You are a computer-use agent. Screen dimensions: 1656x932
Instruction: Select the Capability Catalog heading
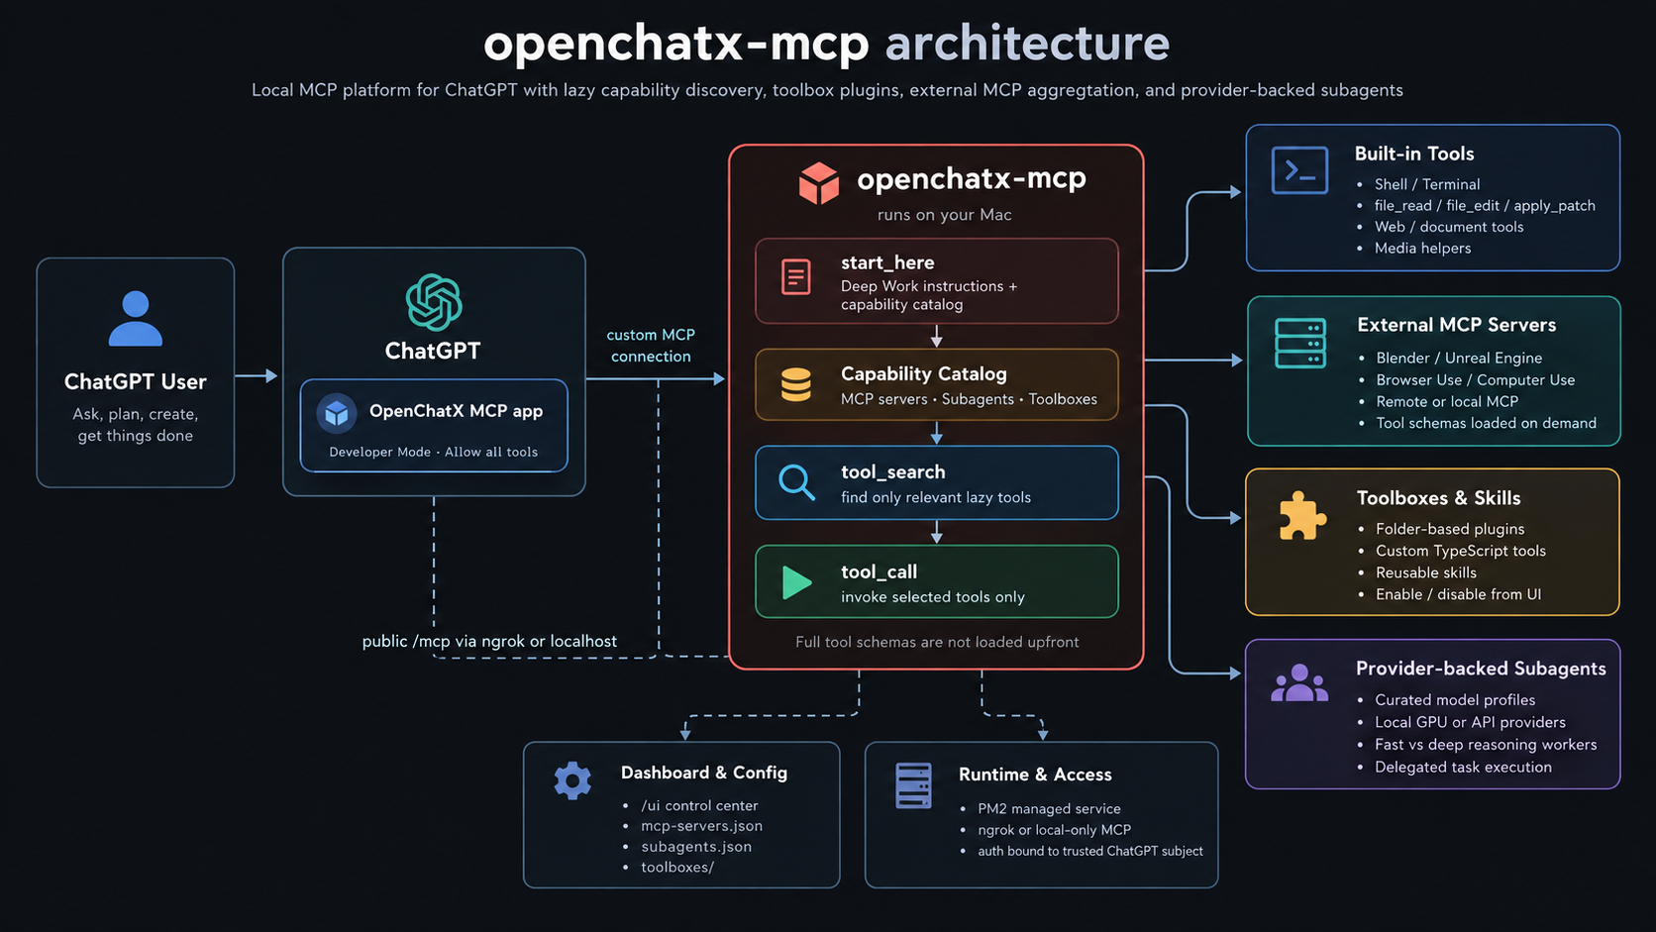(x=924, y=373)
